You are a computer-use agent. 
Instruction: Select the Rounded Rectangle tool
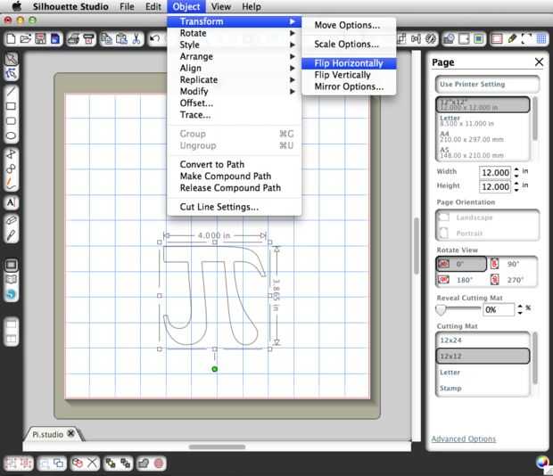pos(11,121)
